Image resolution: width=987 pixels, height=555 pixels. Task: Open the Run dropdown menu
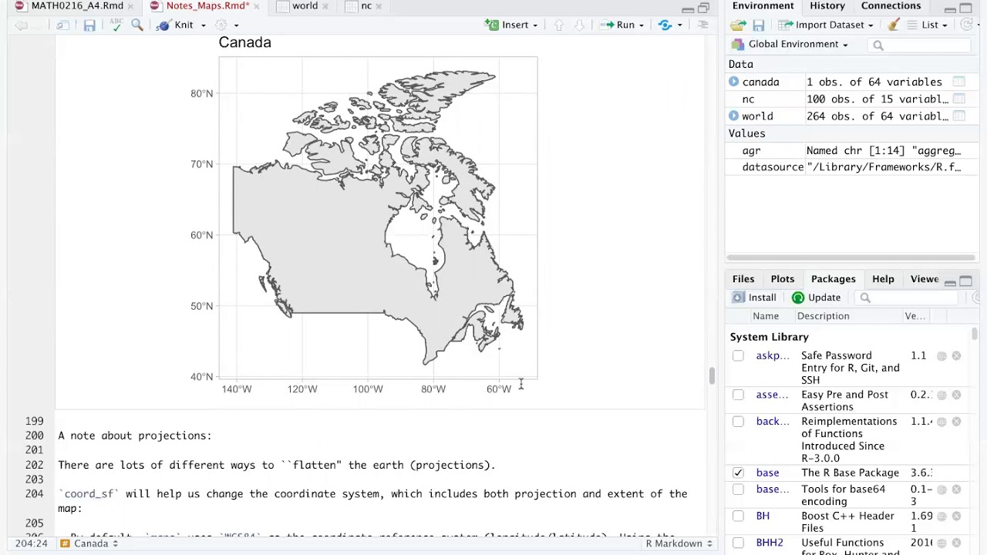[x=641, y=25]
